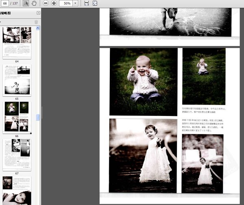Image resolution: width=244 pixels, height=205 pixels.
Task: Open page 65 thumbnail
Action: point(17,79)
